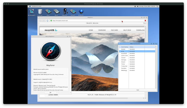187x108 pixels.
Task: Reload the page in Wayfarer
Action: coord(47,21)
